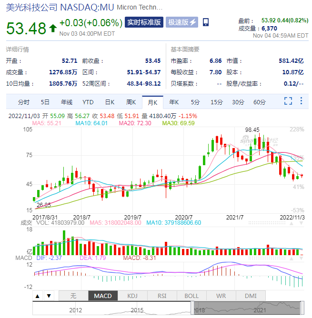Viewport: 312px width, 318px height.
Task: Click left handle of time range slider
Action: (192, 308)
